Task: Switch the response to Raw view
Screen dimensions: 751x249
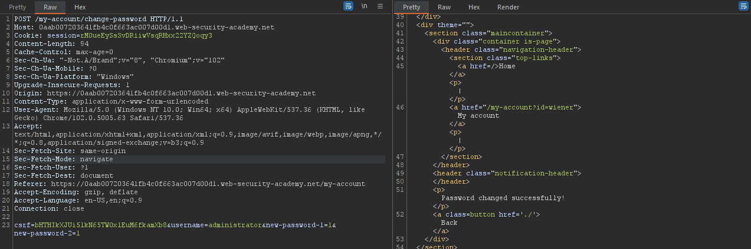Action: tap(444, 7)
